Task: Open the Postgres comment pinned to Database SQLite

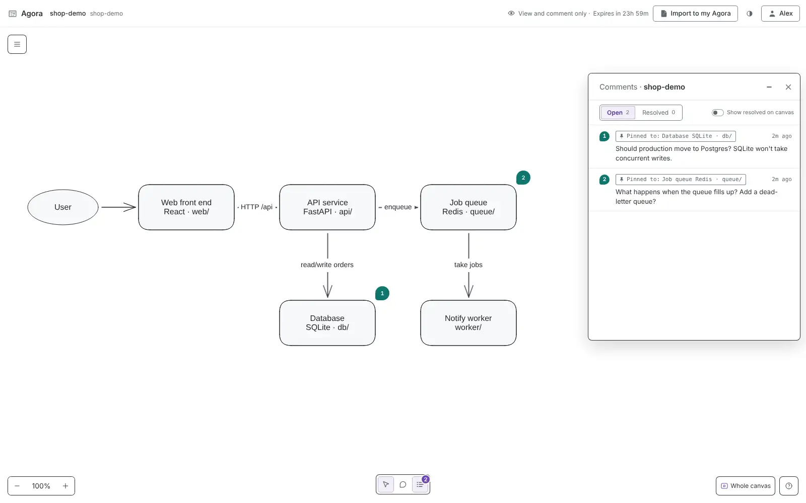Action: tap(694, 147)
